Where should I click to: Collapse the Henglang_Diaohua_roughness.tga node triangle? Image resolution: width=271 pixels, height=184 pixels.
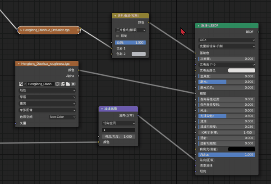point(18,64)
